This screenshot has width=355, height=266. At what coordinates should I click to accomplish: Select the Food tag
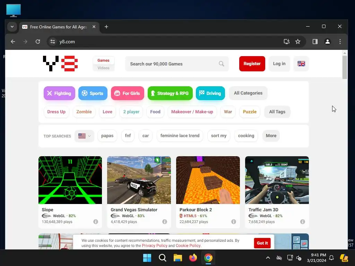pyautogui.click(x=155, y=112)
